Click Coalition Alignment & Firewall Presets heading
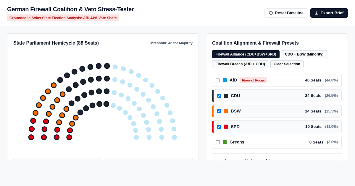 255,43
